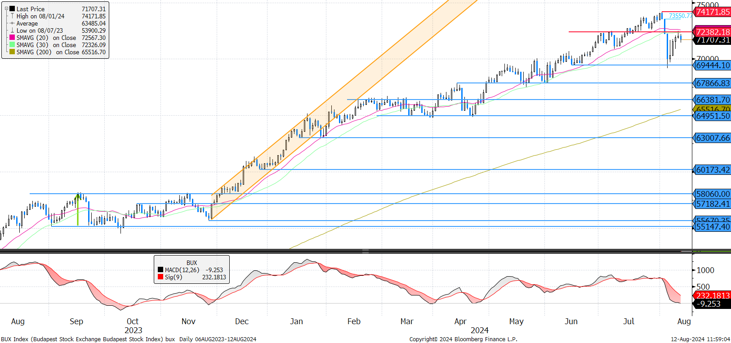Click the blue 64951.50 level tag
731x343 pixels.
click(x=713, y=116)
